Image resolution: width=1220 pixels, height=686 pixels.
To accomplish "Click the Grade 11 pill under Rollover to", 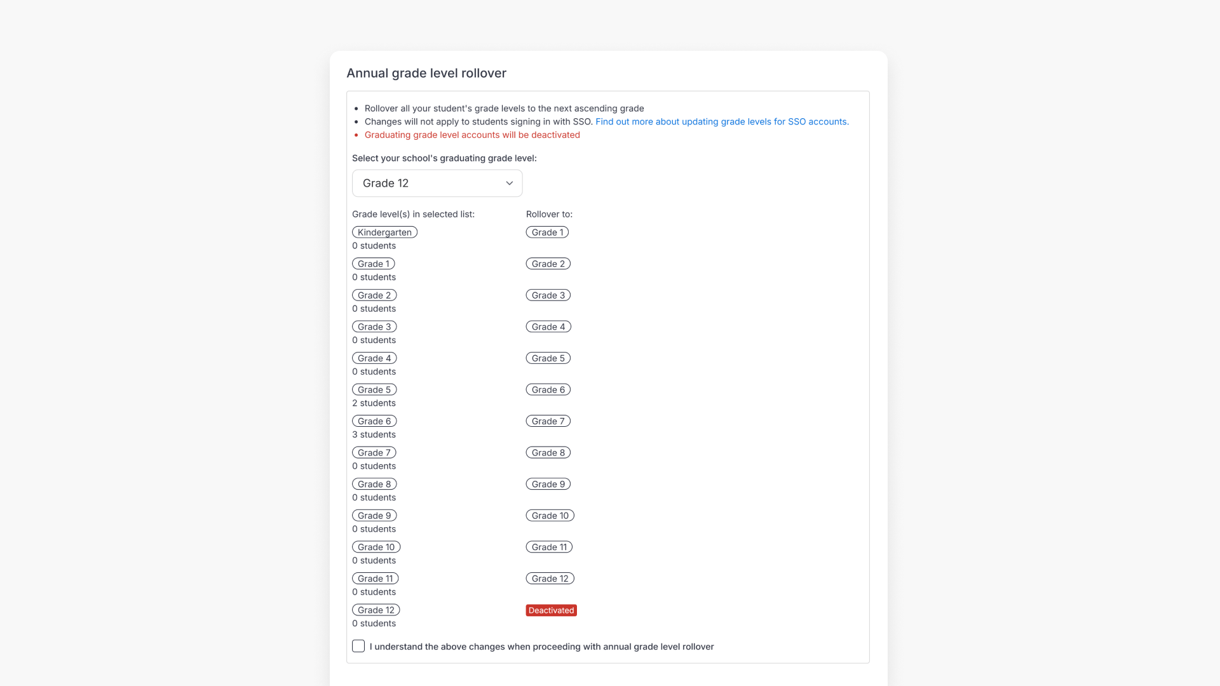I will coord(549,546).
